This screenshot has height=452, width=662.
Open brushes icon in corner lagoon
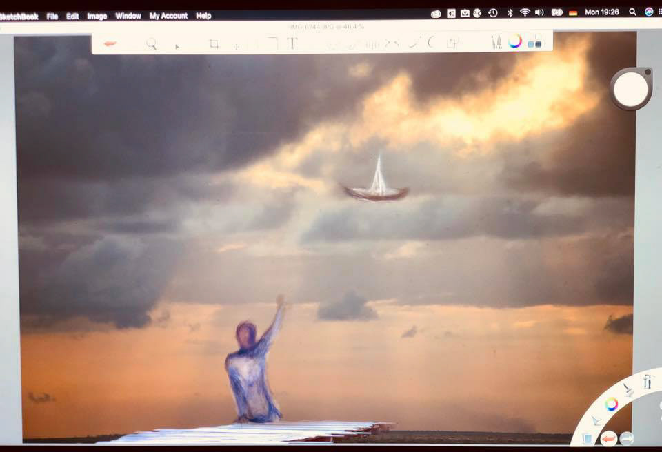tap(648, 382)
